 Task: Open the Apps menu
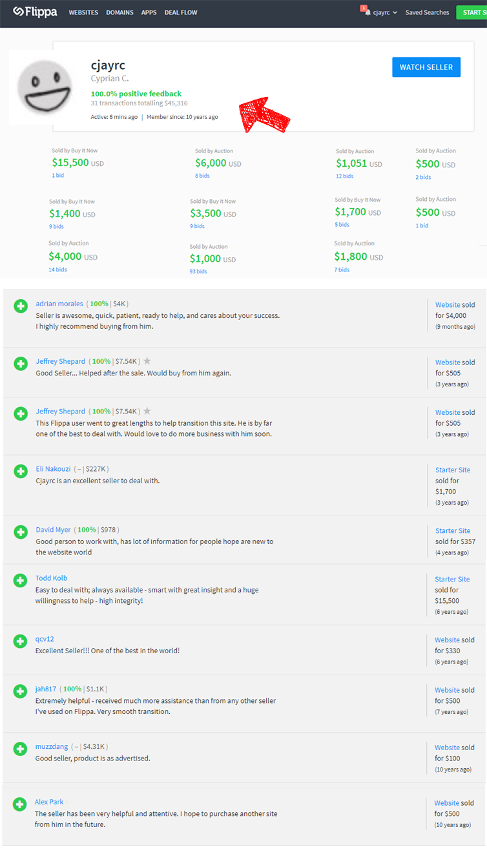[149, 12]
